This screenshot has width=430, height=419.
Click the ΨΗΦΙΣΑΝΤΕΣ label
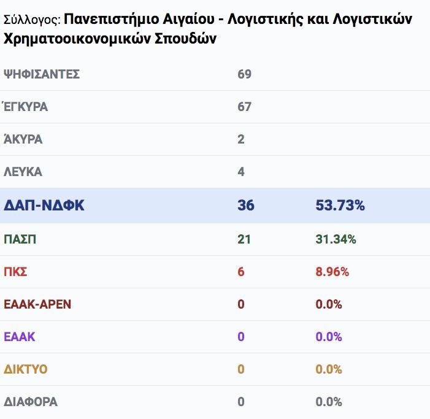click(42, 74)
